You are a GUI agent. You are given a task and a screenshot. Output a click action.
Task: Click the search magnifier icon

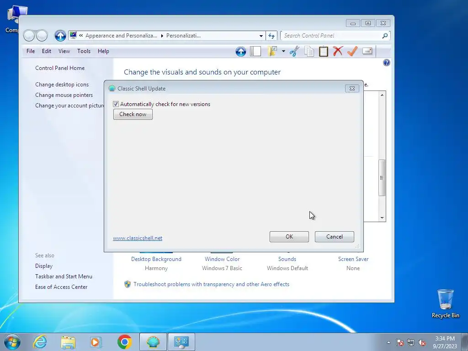[385, 36]
